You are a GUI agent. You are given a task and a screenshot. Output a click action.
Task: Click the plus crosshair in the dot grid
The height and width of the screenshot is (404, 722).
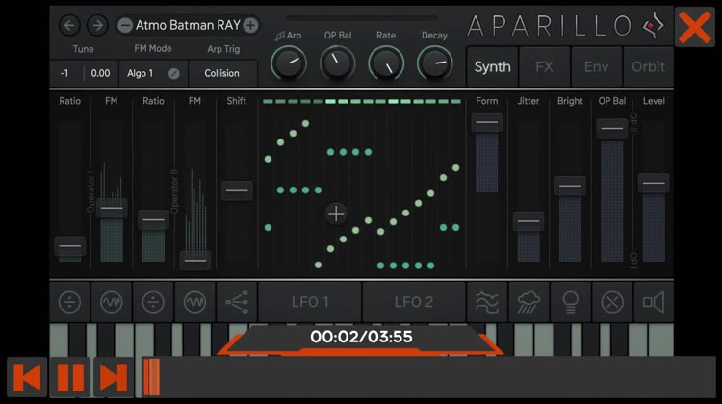336,214
